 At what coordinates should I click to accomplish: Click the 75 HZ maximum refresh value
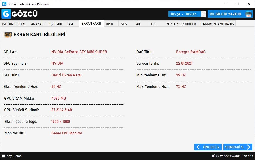tap(181, 87)
